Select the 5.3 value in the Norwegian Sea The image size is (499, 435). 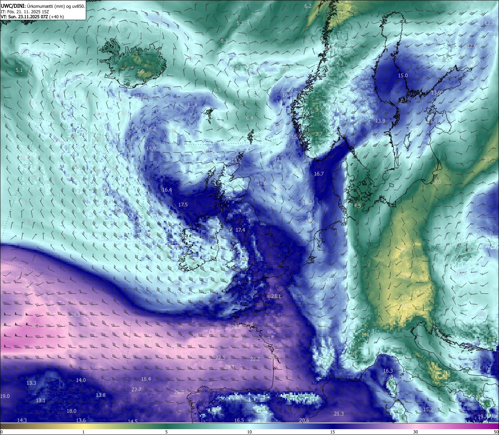pyautogui.click(x=224, y=41)
